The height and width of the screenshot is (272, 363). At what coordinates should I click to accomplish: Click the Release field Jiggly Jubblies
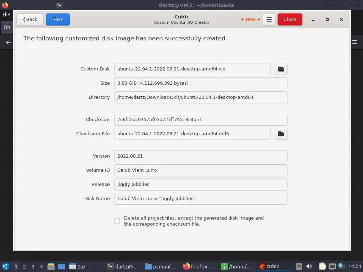coord(201,184)
